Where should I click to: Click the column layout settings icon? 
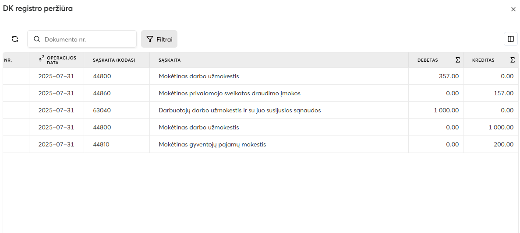[510, 39]
